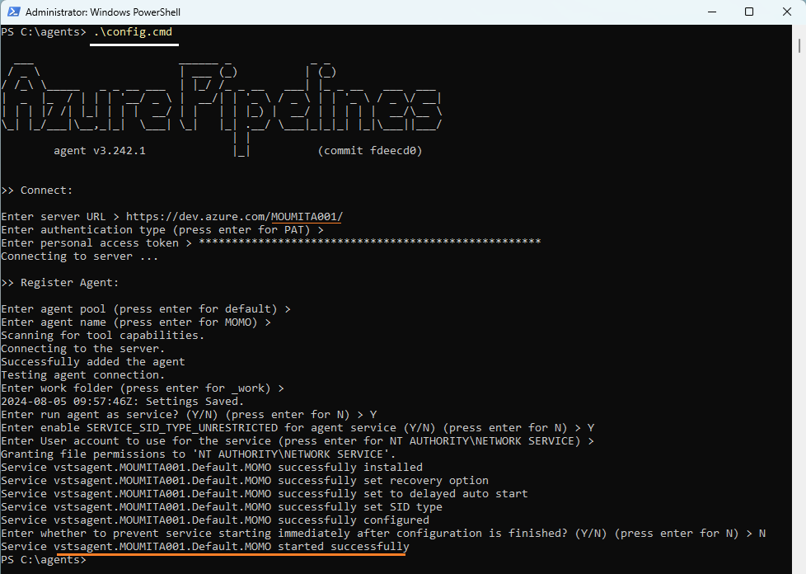Viewport: 806px width, 574px height.
Task: Click 'Scanning for tool capabilities.' line
Action: (102, 336)
